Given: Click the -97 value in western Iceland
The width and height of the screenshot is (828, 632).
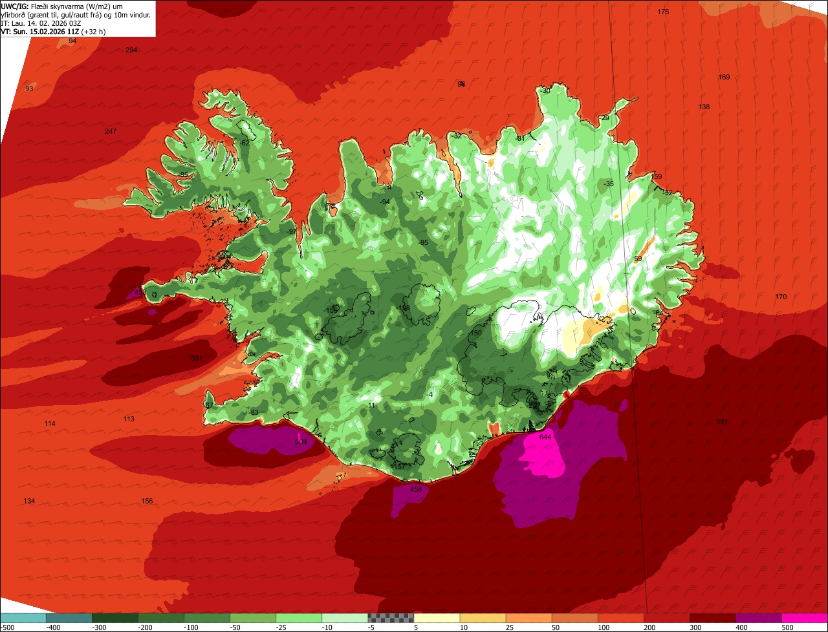Looking at the screenshot, I should pyautogui.click(x=292, y=232).
